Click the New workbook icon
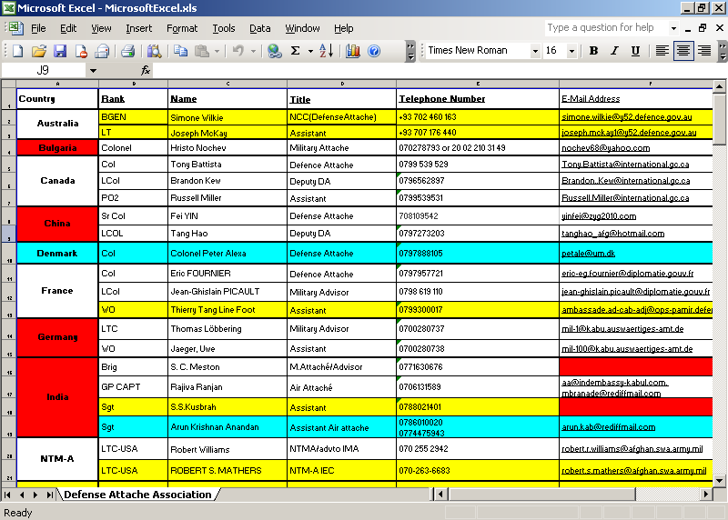This screenshot has width=728, height=520. click(16, 51)
